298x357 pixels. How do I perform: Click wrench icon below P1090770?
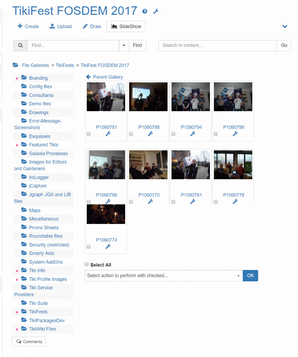(150, 201)
